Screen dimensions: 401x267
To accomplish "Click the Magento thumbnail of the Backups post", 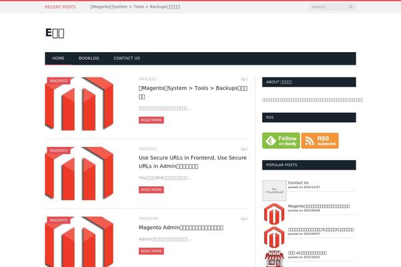I will point(79,104).
